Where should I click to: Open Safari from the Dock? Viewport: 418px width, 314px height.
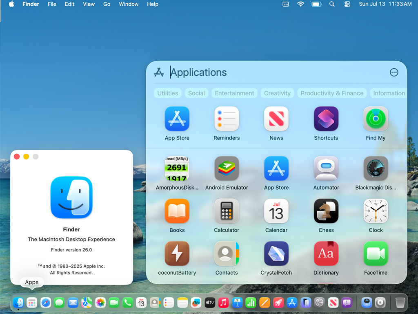pyautogui.click(x=46, y=303)
